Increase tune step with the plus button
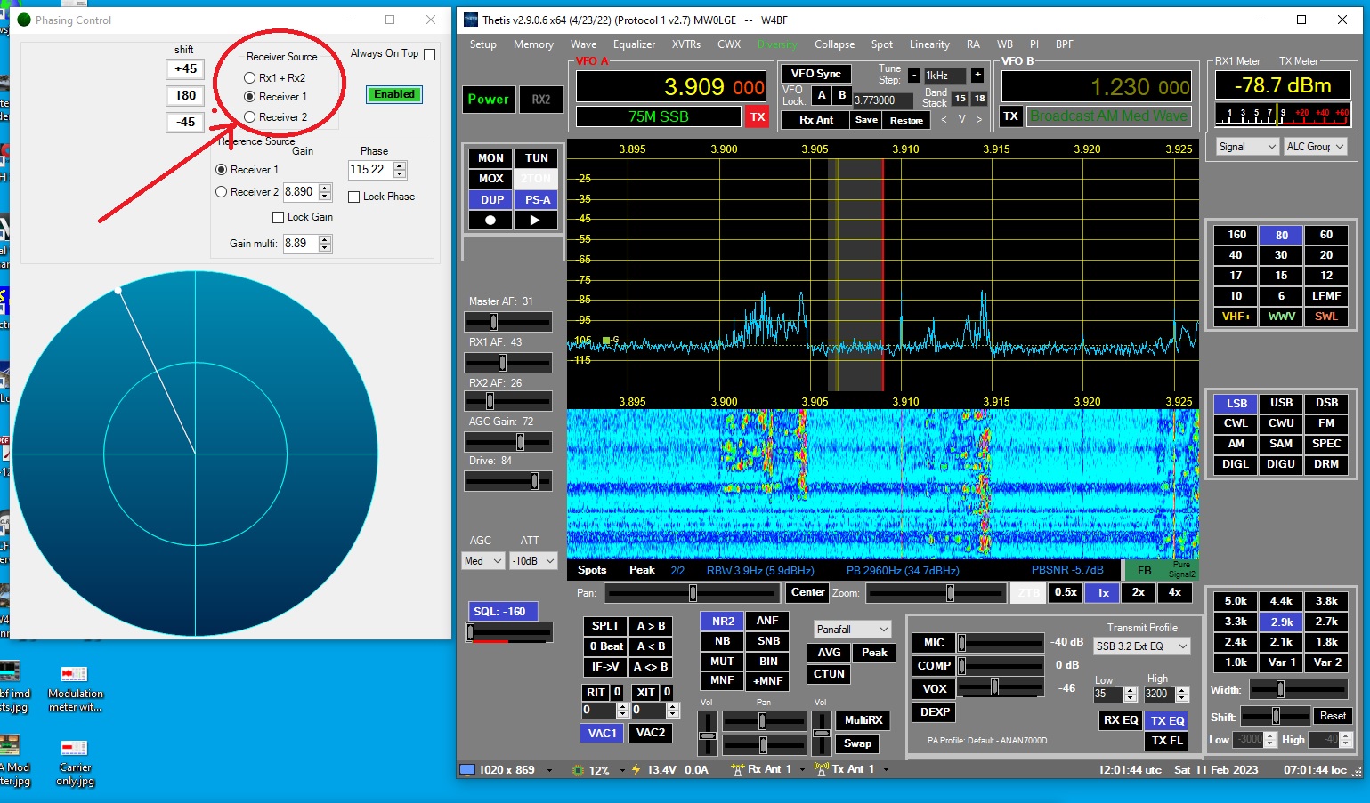The width and height of the screenshot is (1370, 803). click(977, 75)
